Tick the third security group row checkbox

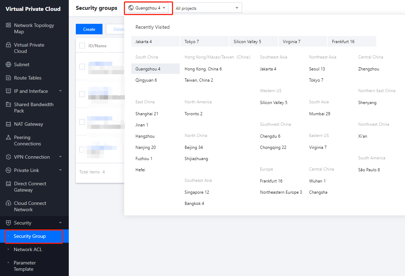point(82,122)
